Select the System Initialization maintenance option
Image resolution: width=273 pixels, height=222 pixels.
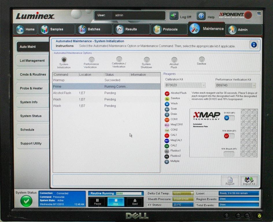64,60
